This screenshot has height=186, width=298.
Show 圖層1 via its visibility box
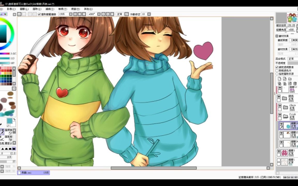pyautogui.click(x=279, y=160)
